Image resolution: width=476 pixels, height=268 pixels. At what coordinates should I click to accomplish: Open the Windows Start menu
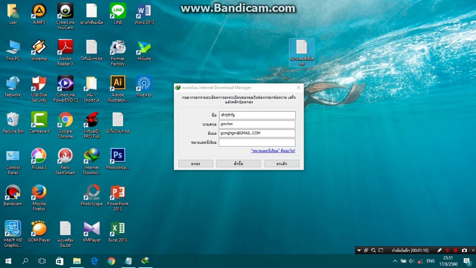pos(8,261)
